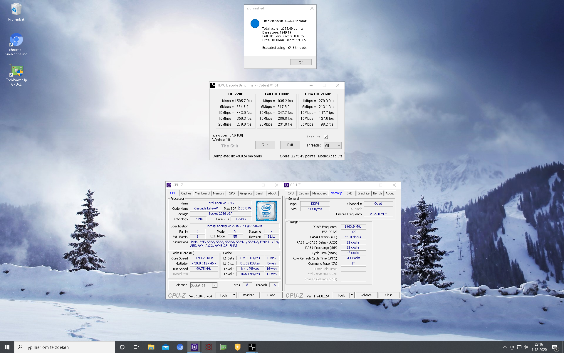
Task: Switch to Mainboard tab in left CPU-Z
Action: 202,193
